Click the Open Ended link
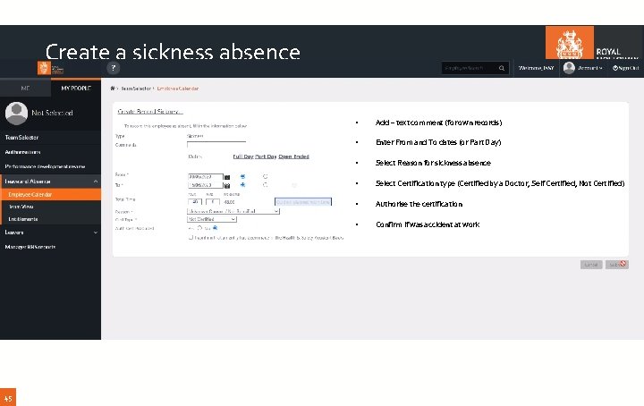The width and height of the screenshot is (644, 406). [x=293, y=156]
